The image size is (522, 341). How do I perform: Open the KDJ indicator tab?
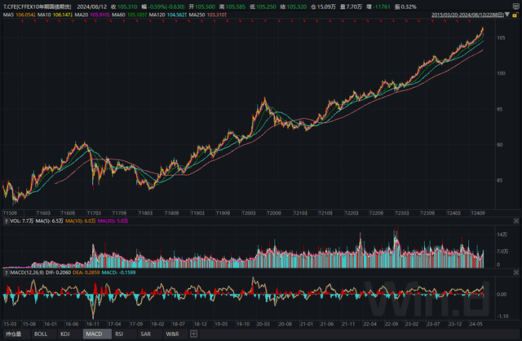(x=65, y=334)
